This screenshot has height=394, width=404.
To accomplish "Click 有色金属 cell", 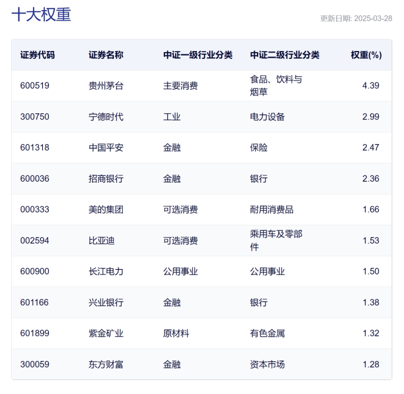I will click(267, 333).
